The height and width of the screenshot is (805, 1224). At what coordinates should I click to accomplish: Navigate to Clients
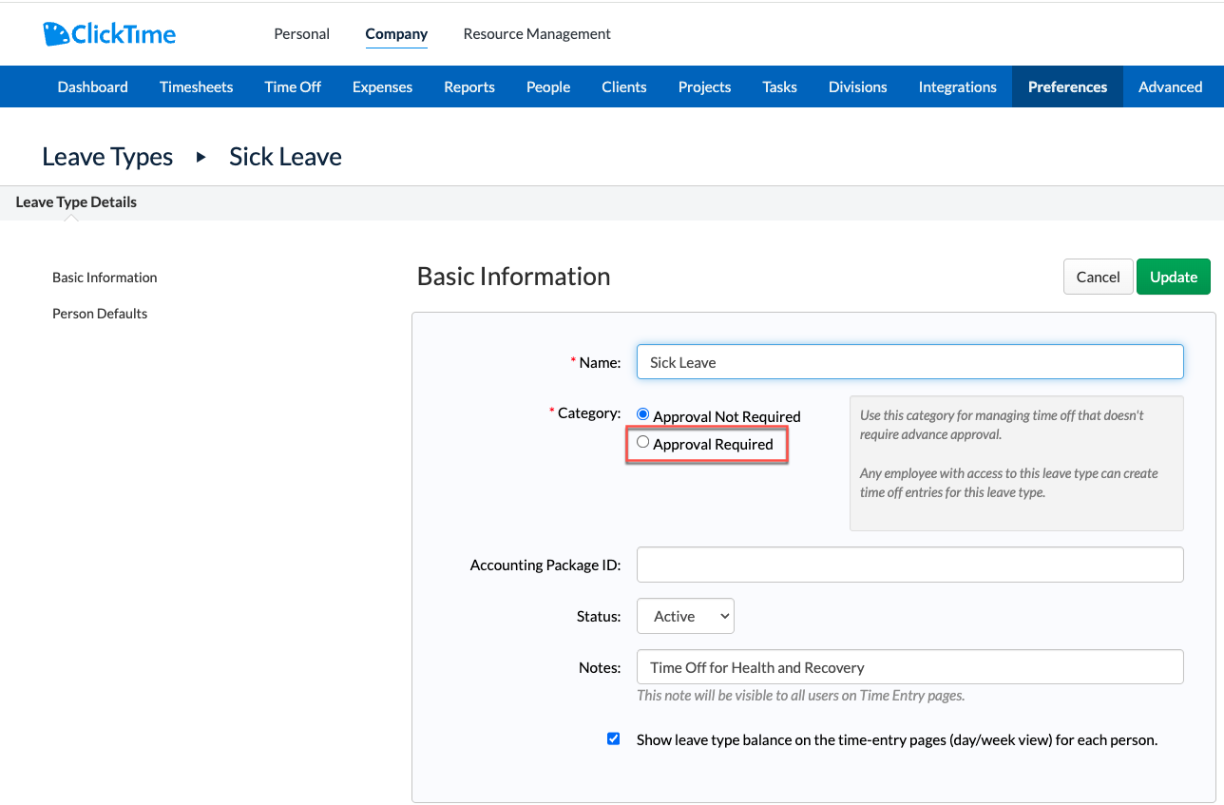(x=623, y=86)
